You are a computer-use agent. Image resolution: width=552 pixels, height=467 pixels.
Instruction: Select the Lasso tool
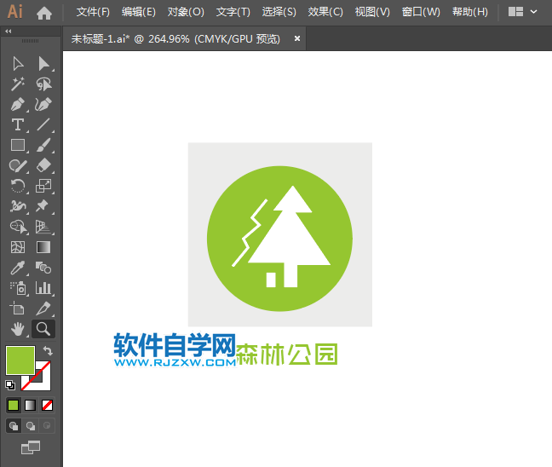pos(44,84)
